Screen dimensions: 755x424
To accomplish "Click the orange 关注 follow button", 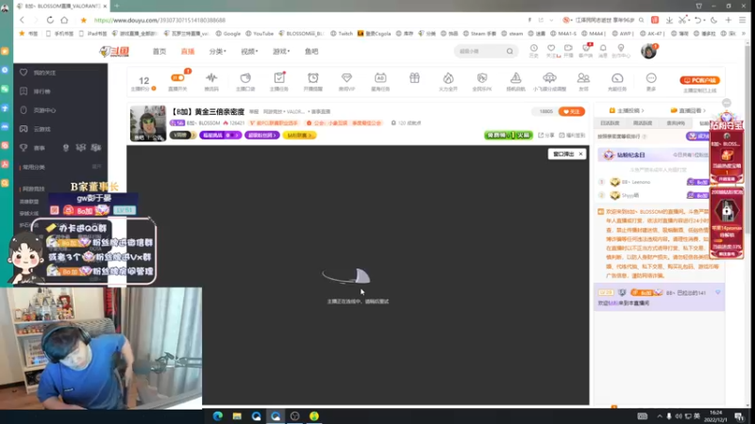I will [572, 111].
